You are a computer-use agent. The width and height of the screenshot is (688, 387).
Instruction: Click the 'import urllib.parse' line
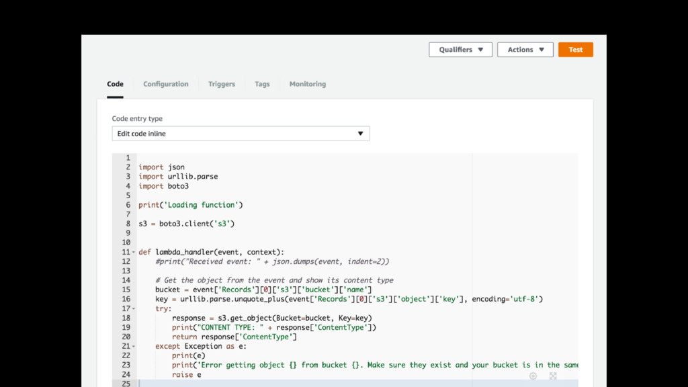pyautogui.click(x=178, y=177)
